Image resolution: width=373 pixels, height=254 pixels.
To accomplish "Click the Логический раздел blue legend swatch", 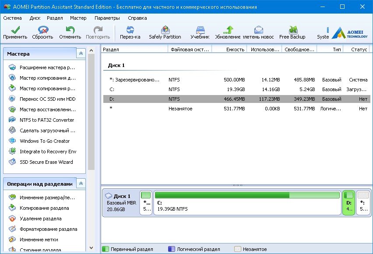I will [x=172, y=249].
